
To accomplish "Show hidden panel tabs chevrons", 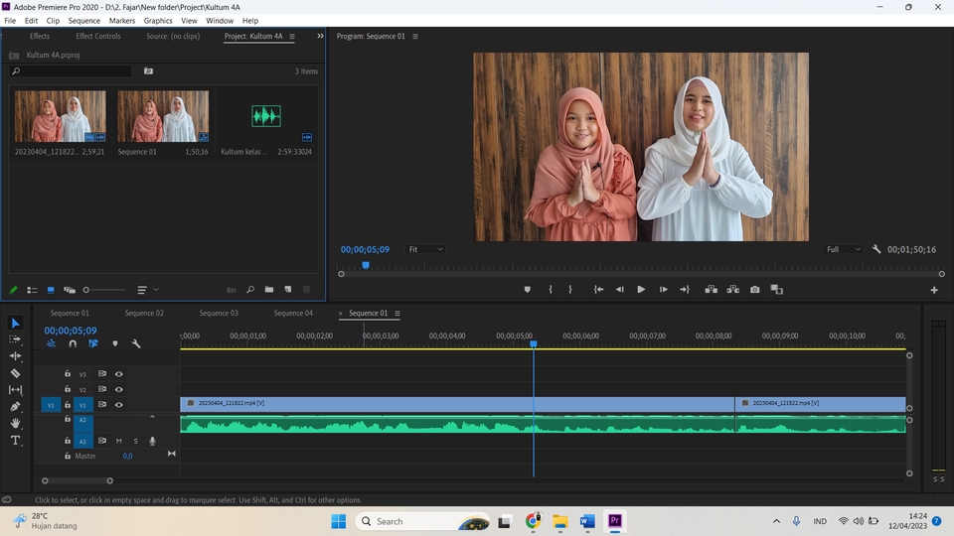I will (320, 36).
